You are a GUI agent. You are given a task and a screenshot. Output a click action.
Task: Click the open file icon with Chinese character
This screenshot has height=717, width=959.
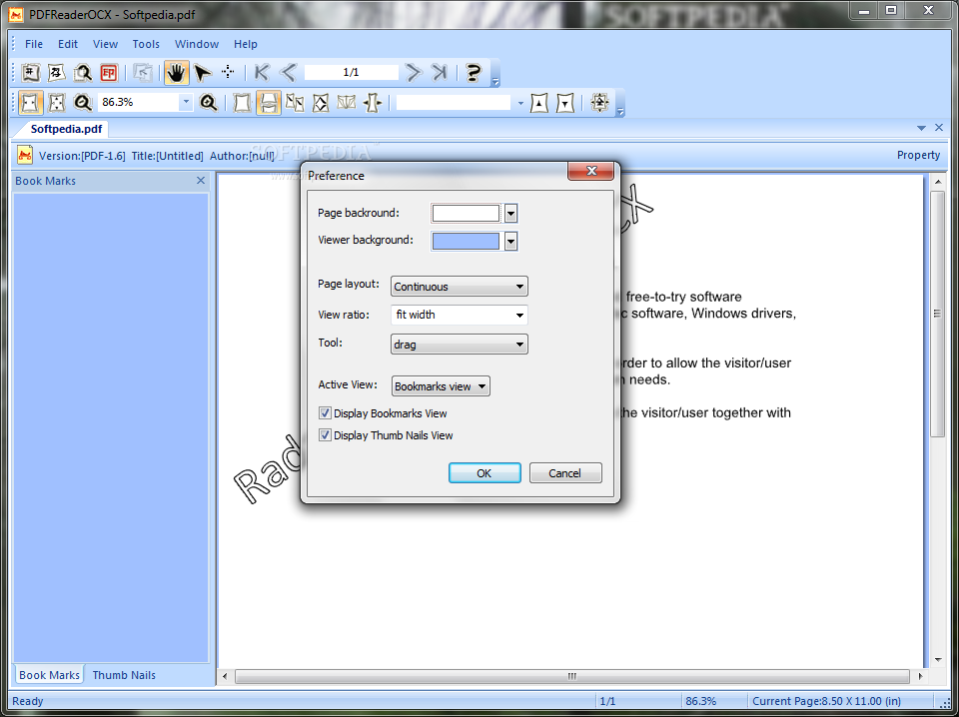(x=31, y=73)
